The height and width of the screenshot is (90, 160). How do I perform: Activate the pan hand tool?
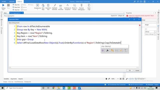pos(106,79)
